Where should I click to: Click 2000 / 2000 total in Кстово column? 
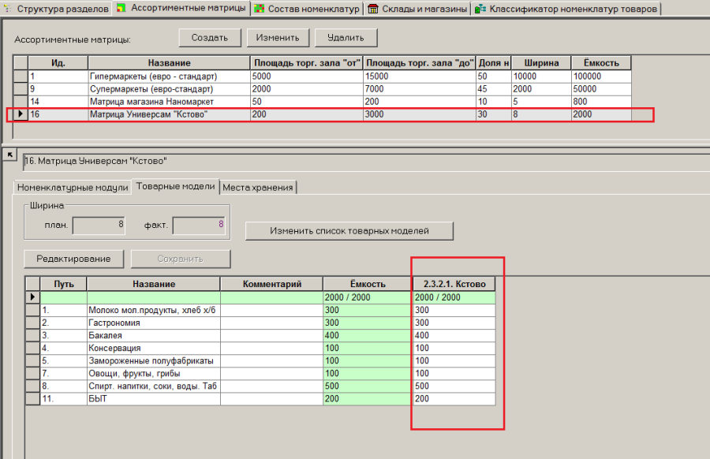(454, 297)
